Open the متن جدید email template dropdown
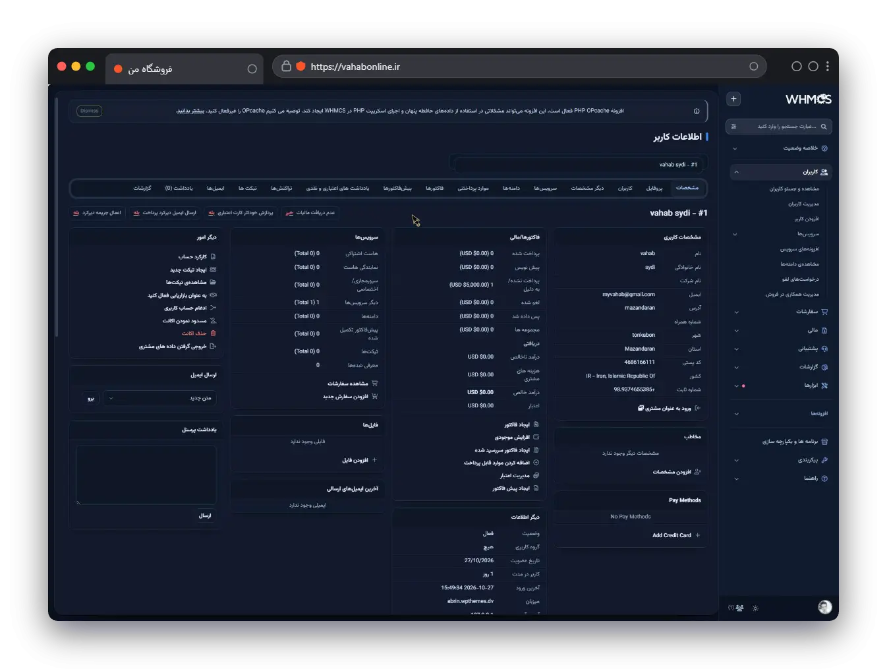The width and height of the screenshot is (887, 669). point(160,398)
